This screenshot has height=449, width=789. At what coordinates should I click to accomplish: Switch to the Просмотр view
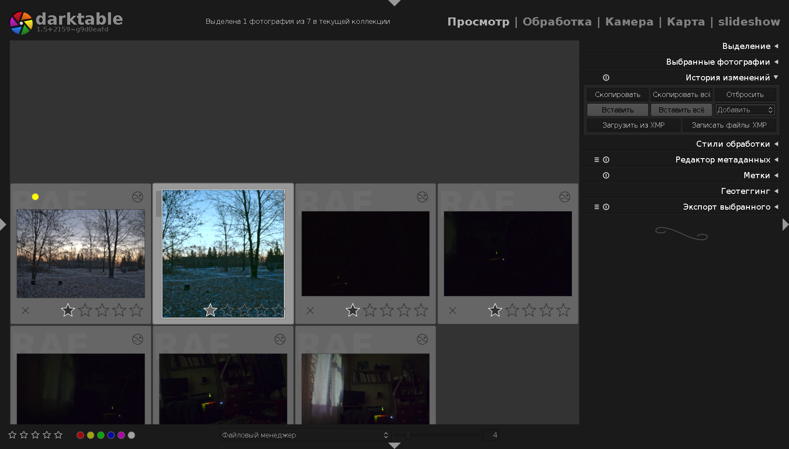[x=478, y=22]
